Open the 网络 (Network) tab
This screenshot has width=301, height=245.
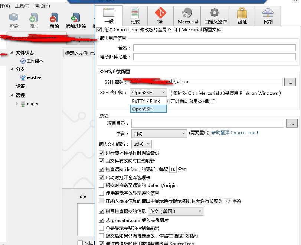click(268, 16)
